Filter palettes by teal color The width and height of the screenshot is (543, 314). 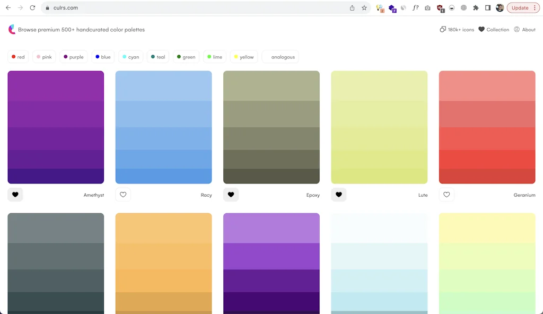click(x=157, y=57)
